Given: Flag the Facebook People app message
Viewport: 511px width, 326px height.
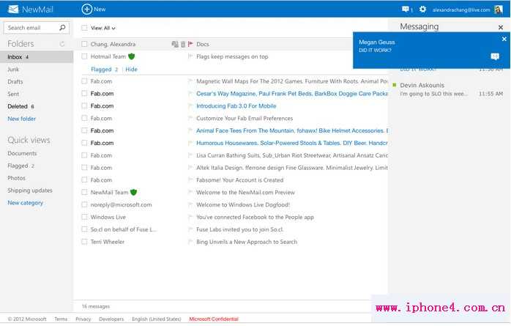Looking at the screenshot, I should click(x=190, y=217).
